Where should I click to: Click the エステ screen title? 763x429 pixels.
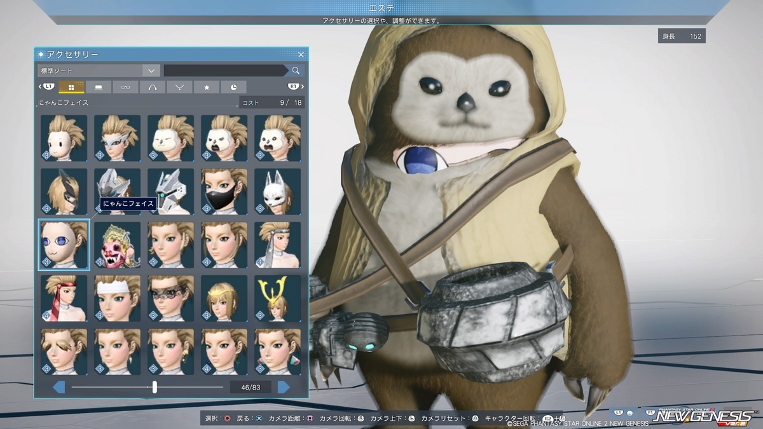pyautogui.click(x=381, y=8)
